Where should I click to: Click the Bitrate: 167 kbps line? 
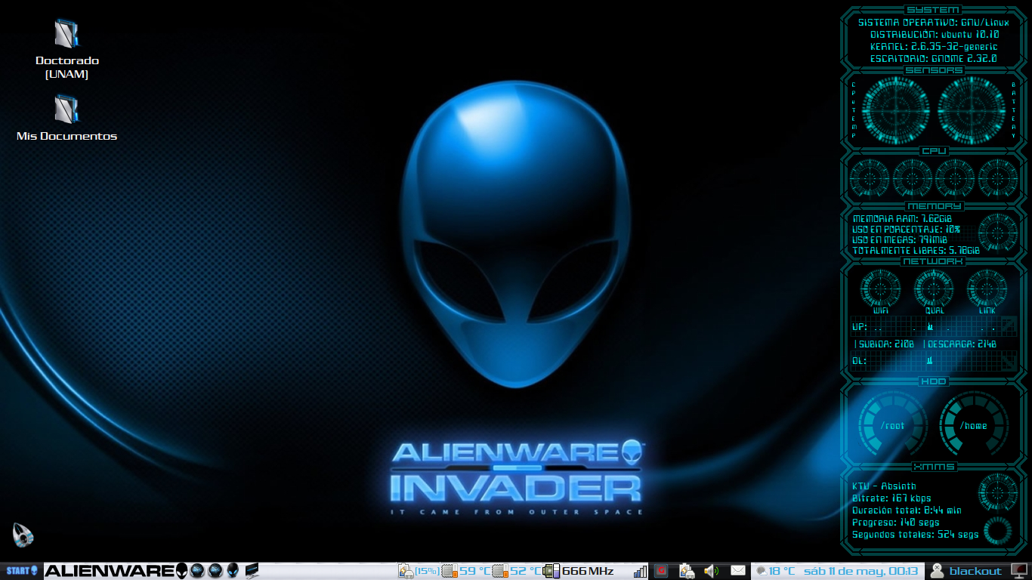pos(891,498)
